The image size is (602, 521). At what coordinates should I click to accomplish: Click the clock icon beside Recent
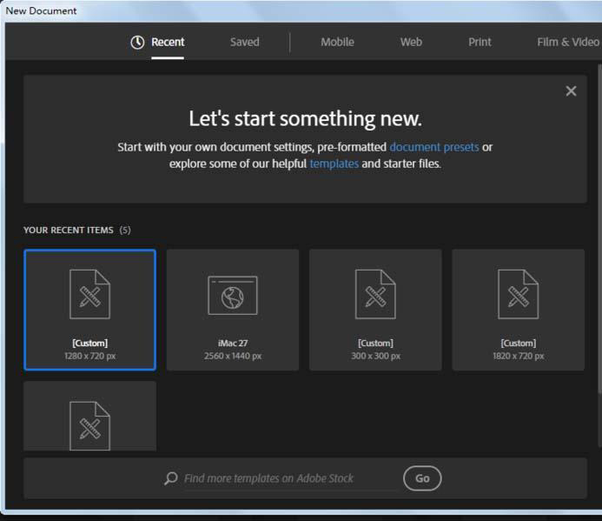(137, 43)
